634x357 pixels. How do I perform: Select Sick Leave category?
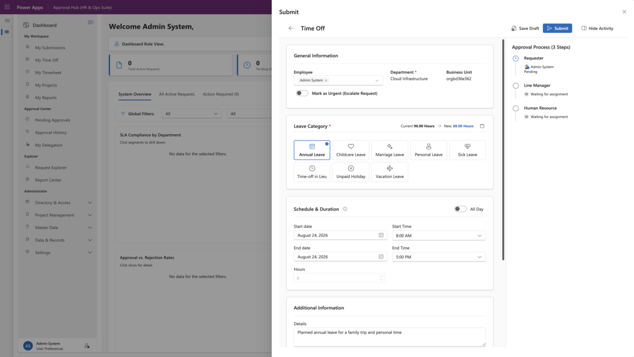[x=468, y=150]
